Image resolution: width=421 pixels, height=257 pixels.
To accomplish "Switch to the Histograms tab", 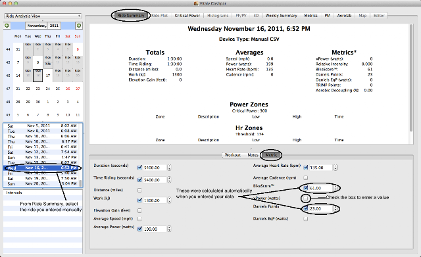I will click(218, 16).
